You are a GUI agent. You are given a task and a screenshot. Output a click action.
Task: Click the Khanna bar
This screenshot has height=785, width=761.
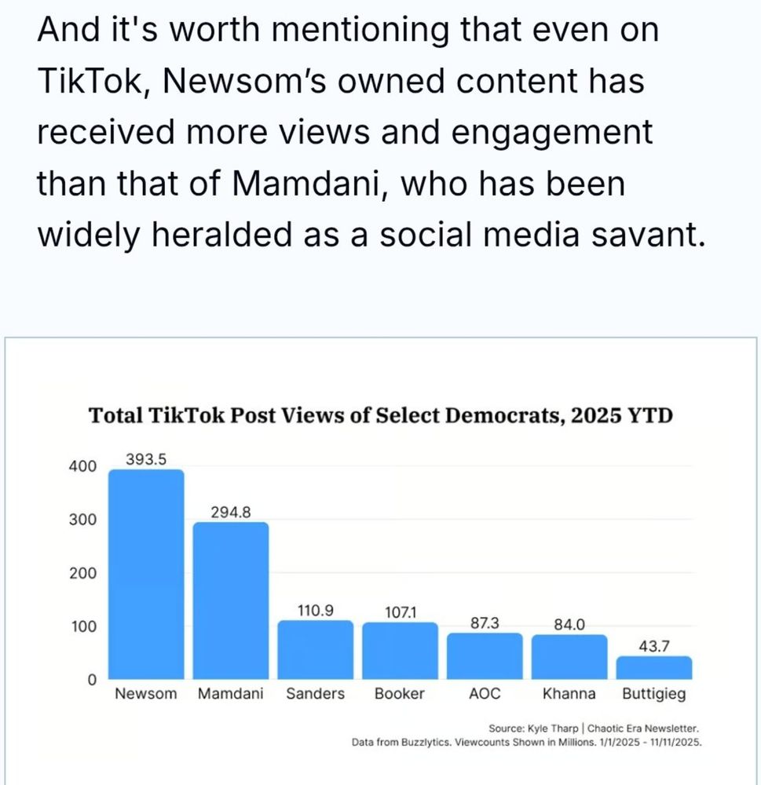(x=569, y=656)
